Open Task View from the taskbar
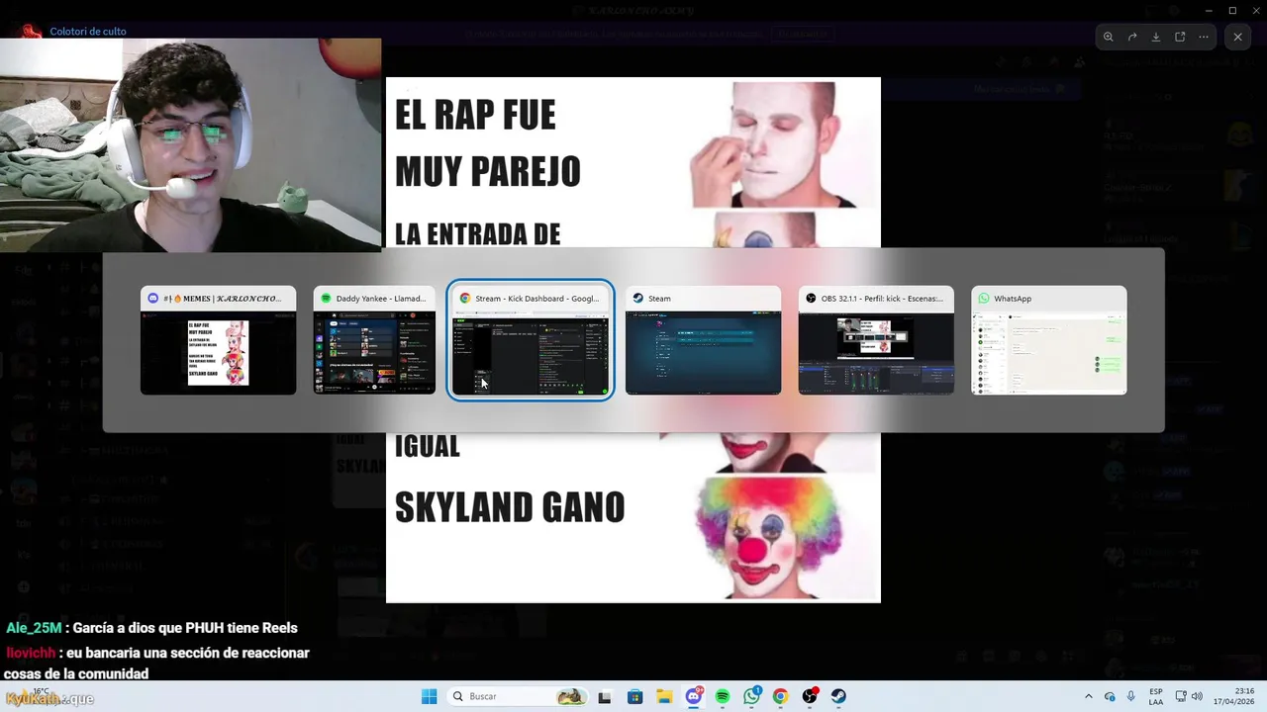 [x=605, y=696]
